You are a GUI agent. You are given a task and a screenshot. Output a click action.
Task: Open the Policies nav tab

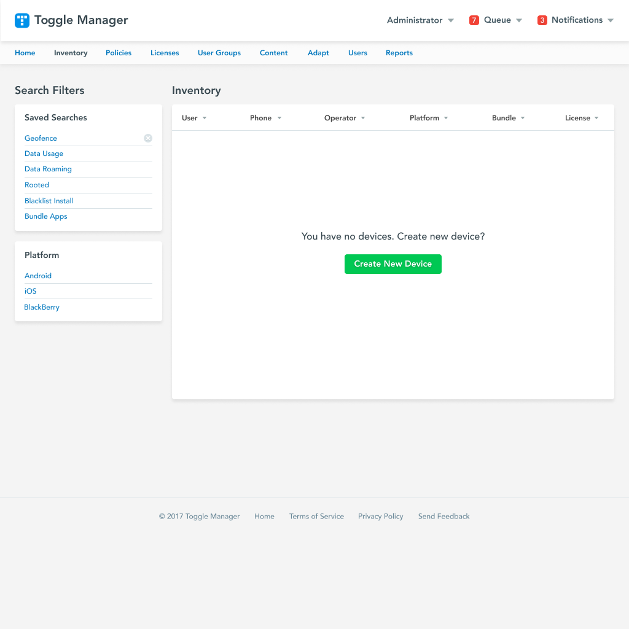pos(119,53)
